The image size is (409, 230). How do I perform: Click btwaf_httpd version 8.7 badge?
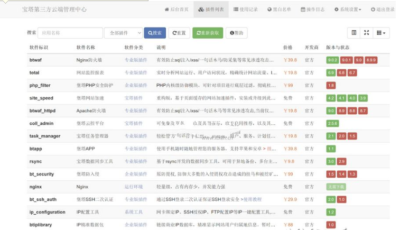(363, 111)
